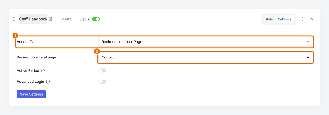
Task: Open the Action dropdown
Action: click(205, 42)
